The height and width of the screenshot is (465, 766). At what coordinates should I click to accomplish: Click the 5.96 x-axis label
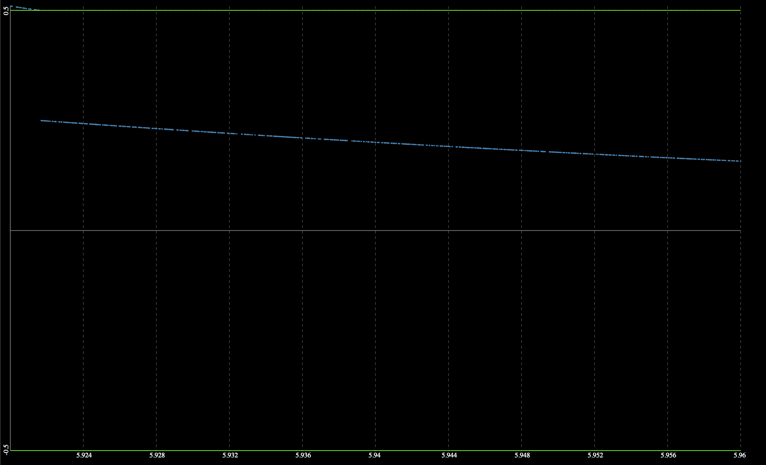point(740,455)
